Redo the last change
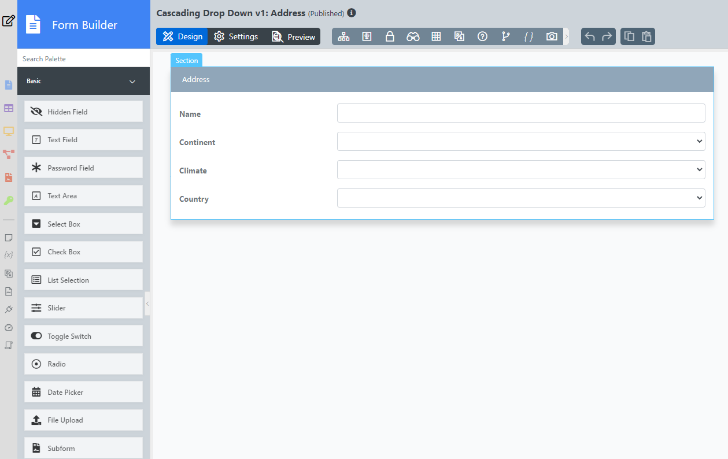The image size is (728, 459). [x=607, y=36]
